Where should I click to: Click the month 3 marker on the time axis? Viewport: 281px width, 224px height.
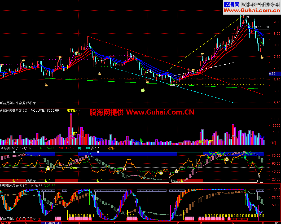pyautogui.click(x=201, y=223)
